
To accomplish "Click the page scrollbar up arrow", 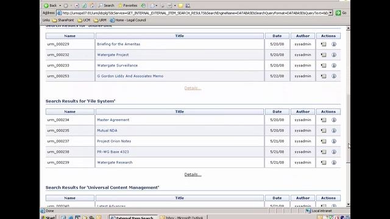I will (x=348, y=29).
